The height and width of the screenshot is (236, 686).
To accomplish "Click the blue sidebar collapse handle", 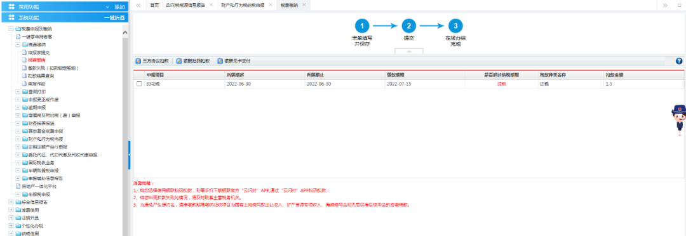I will 129,155.
